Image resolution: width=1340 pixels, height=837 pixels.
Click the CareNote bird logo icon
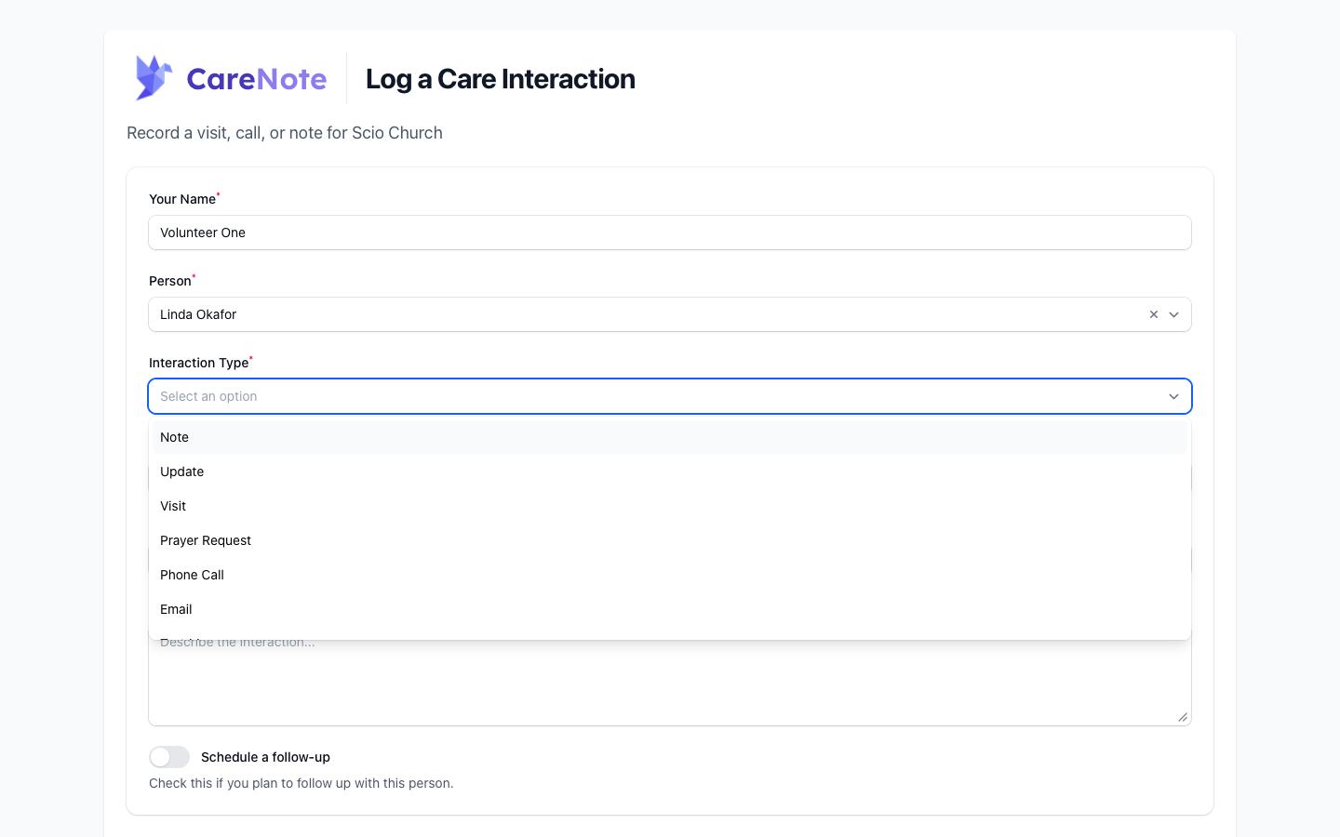click(154, 77)
